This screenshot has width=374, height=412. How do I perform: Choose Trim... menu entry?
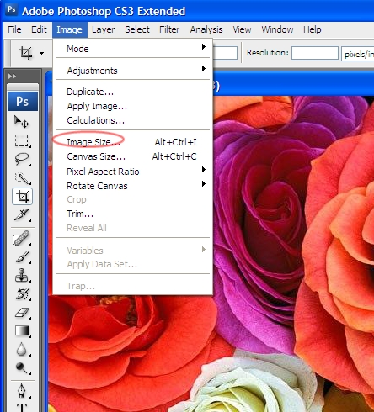tap(132, 214)
